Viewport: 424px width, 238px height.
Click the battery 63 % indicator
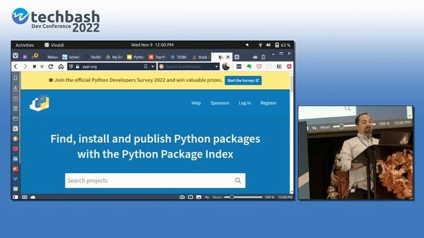[283, 45]
